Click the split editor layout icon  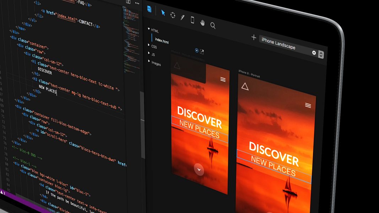tap(128, 2)
